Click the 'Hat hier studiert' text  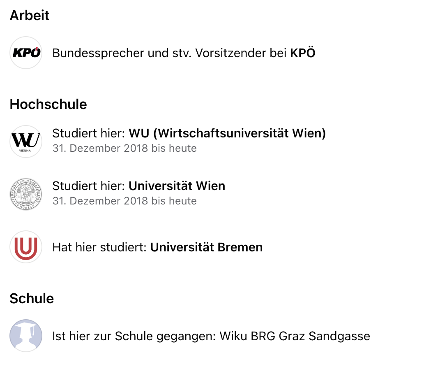[99, 247]
